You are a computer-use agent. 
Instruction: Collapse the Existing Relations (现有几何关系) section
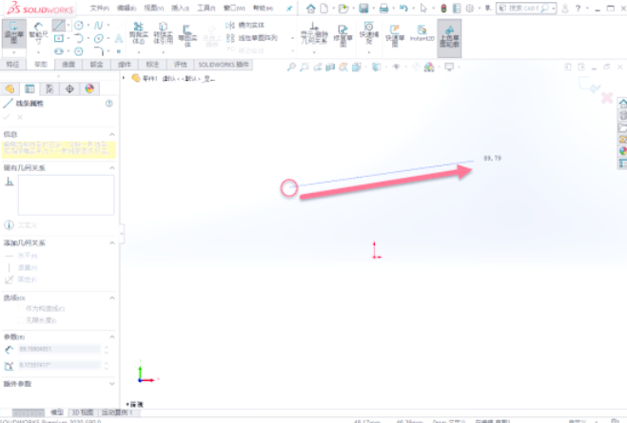click(112, 167)
